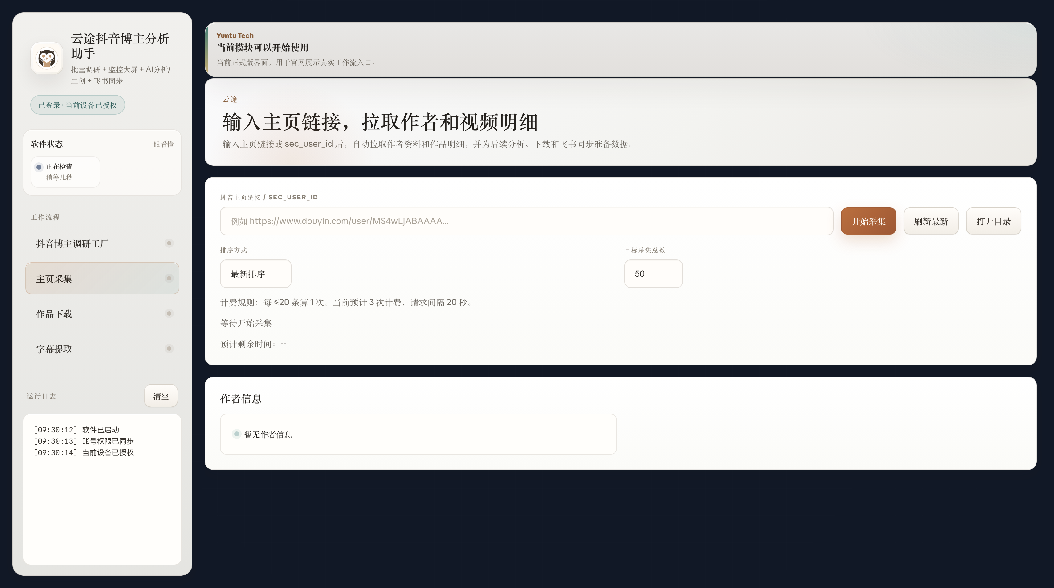Open the 最新排序 sort dropdown
This screenshot has height=588, width=1054.
click(x=256, y=274)
